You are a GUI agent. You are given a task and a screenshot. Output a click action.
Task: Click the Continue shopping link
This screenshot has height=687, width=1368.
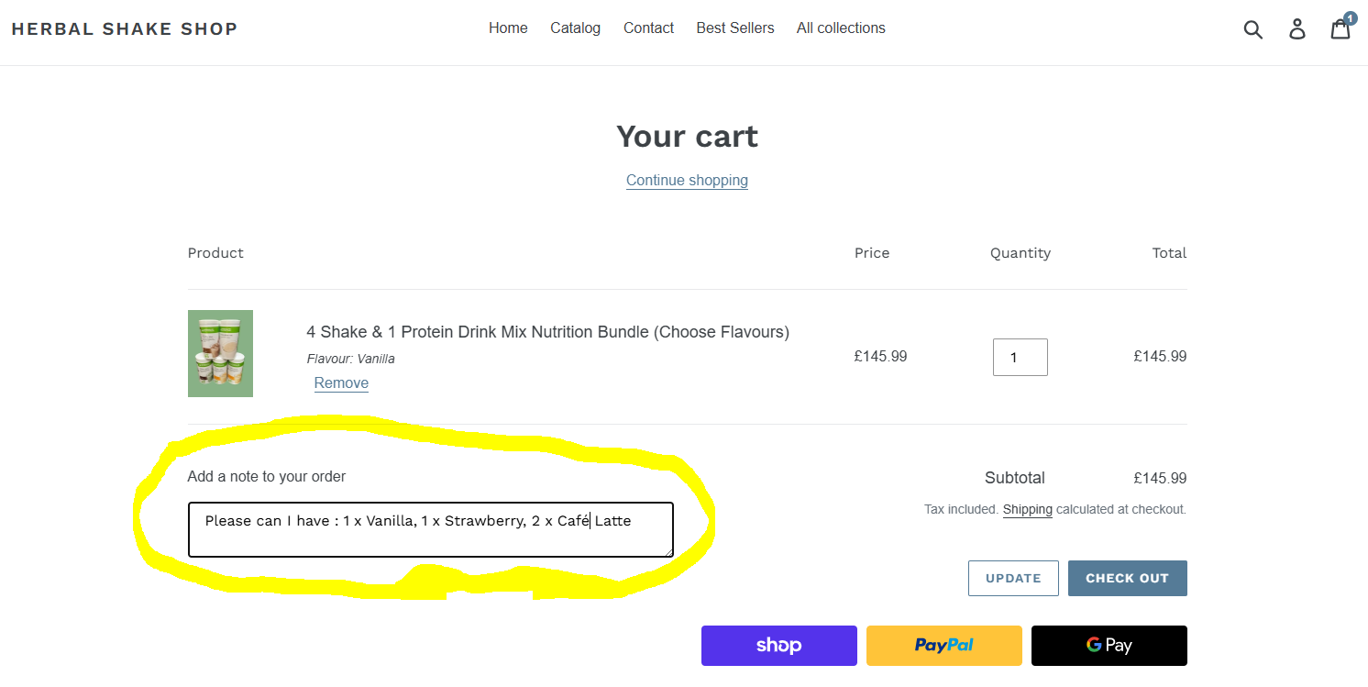click(687, 180)
